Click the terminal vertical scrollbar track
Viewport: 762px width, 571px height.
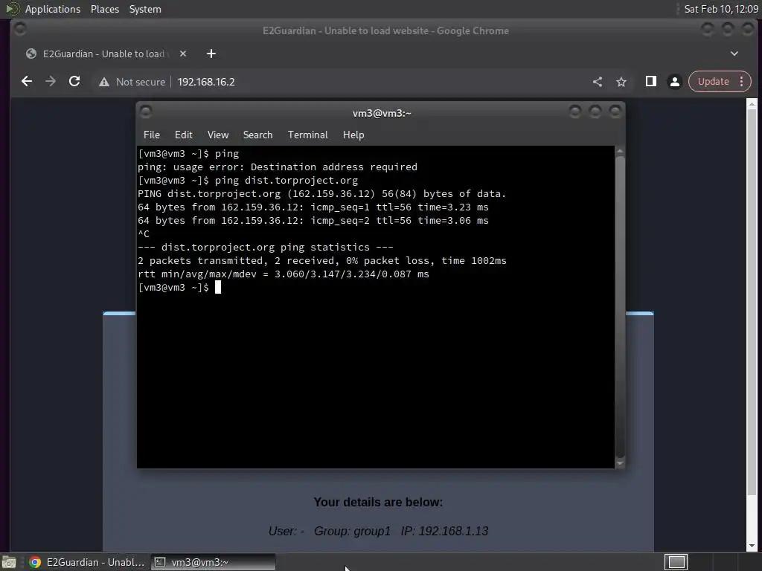pos(620,307)
